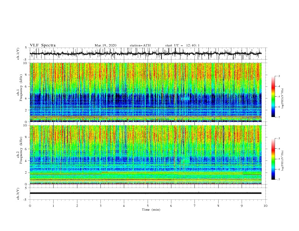Click the lower 'log(PSD)(V²/Hz)' colorbar label
The height and width of the screenshot is (231, 299).
coord(282,161)
